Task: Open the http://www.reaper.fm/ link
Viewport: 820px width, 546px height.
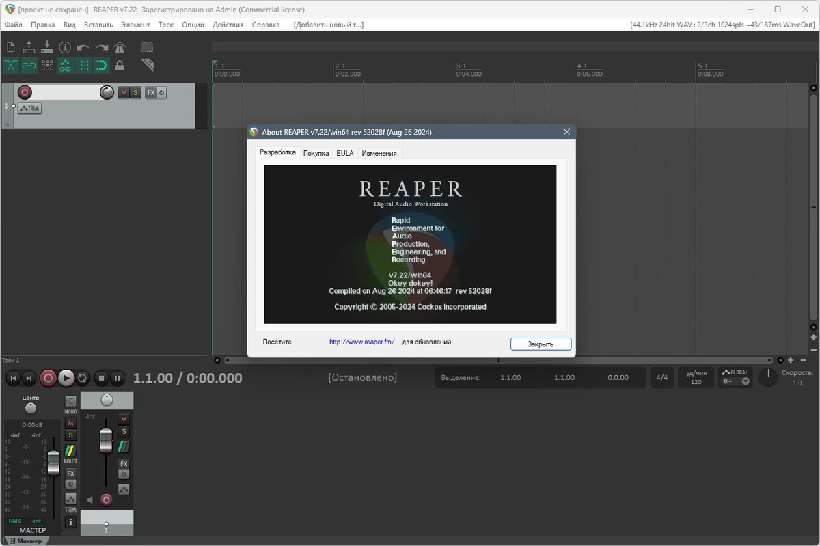Action: tap(362, 342)
